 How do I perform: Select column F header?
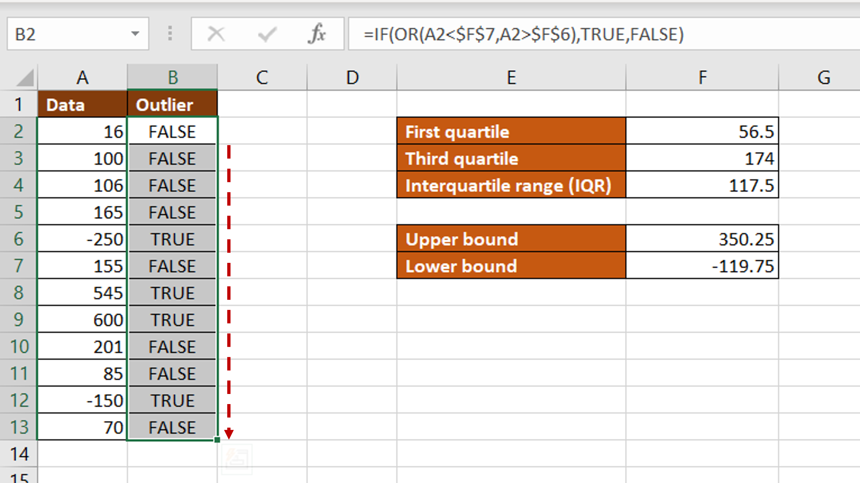702,77
